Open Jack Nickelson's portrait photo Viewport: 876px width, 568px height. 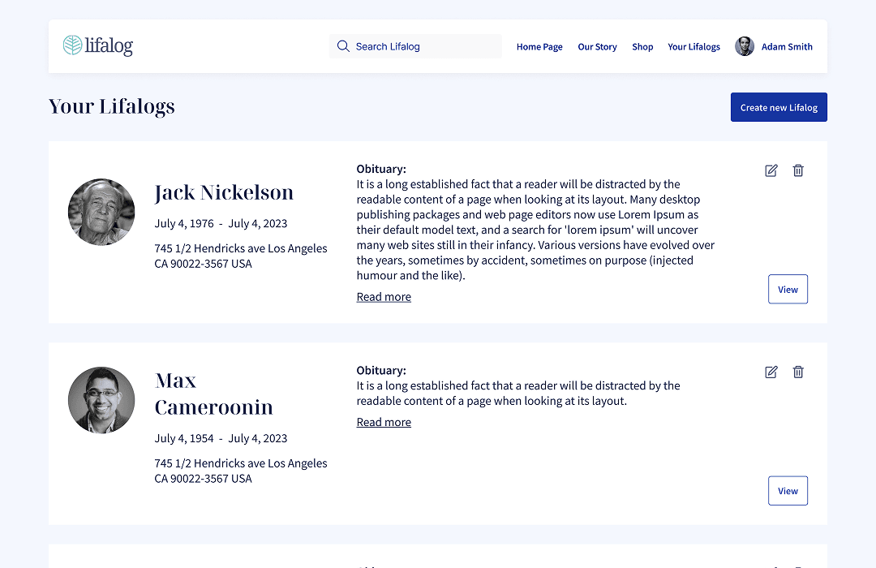pos(101,212)
